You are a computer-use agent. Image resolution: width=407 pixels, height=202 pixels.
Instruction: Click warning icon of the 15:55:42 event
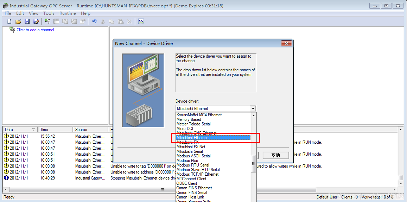[x=6, y=136]
